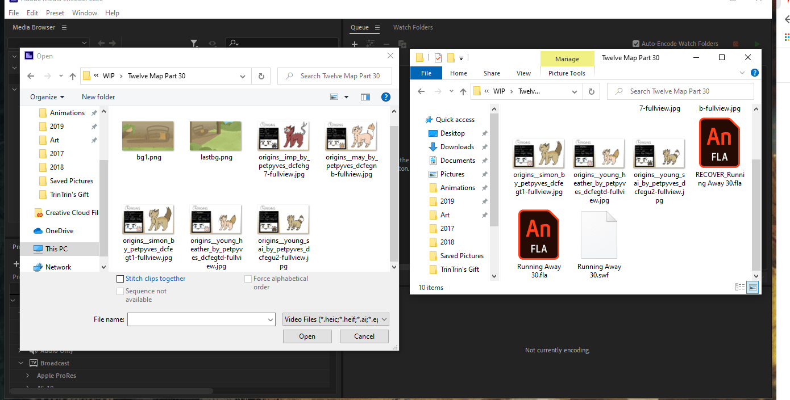Start the queue with the green play icon
Viewport: 790px width, 400px height.
(x=757, y=44)
